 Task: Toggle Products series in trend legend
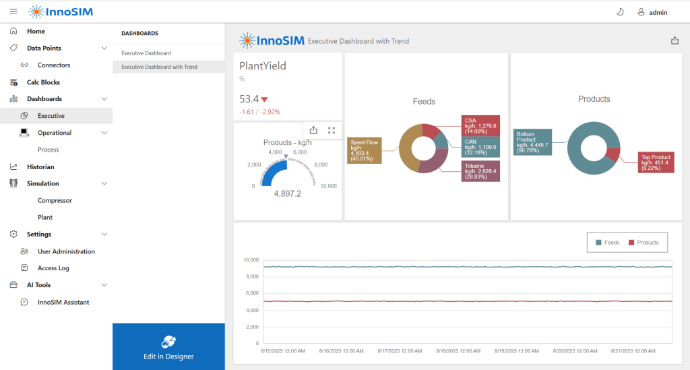click(x=644, y=243)
